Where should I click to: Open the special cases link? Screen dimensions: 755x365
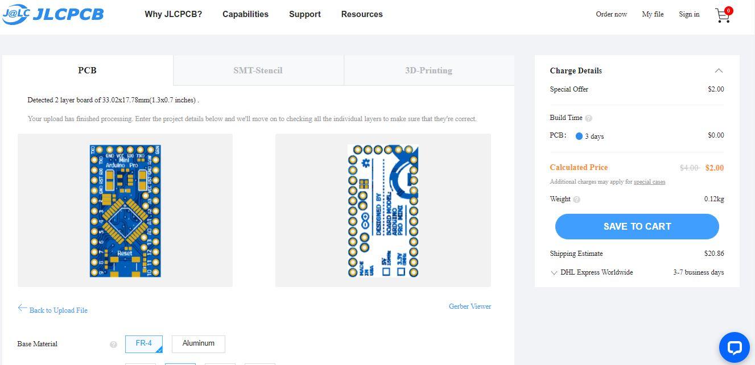649,182
